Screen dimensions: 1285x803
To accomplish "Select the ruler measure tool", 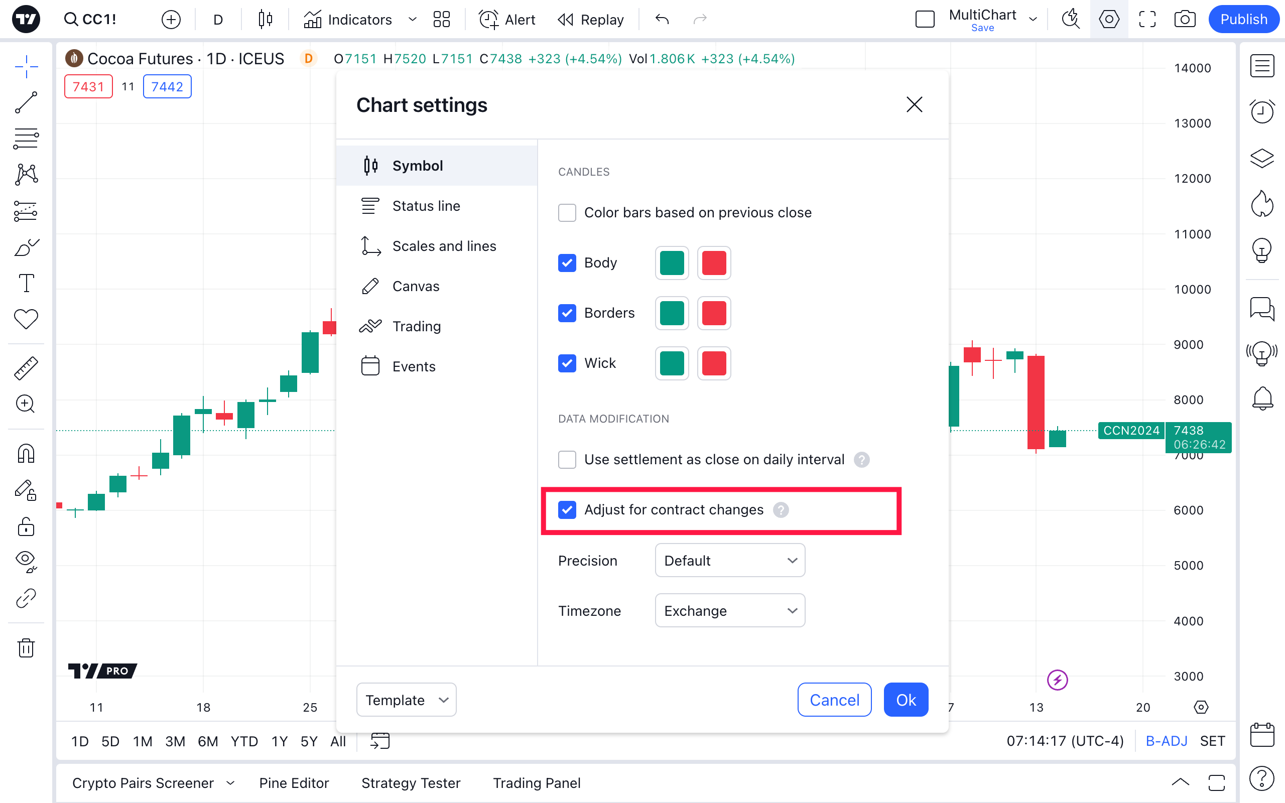I will 26,368.
